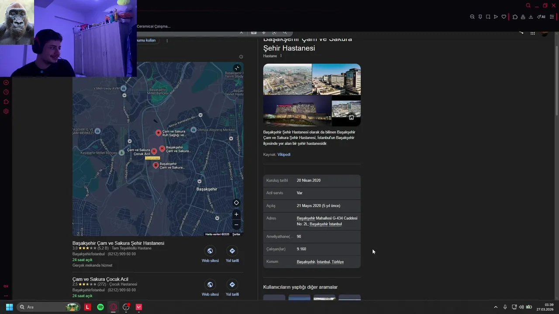Image resolution: width=559 pixels, height=314 pixels.
Task: Open the red L app in the taskbar
Action: [x=88, y=307]
